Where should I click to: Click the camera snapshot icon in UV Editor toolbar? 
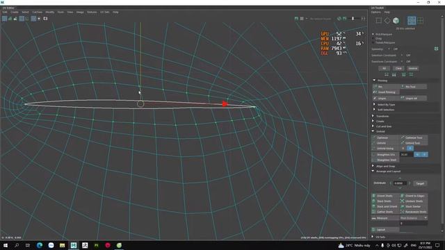[x=45, y=19]
